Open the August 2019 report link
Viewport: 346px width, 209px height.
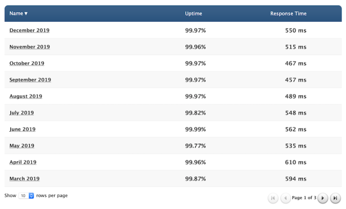(26, 96)
